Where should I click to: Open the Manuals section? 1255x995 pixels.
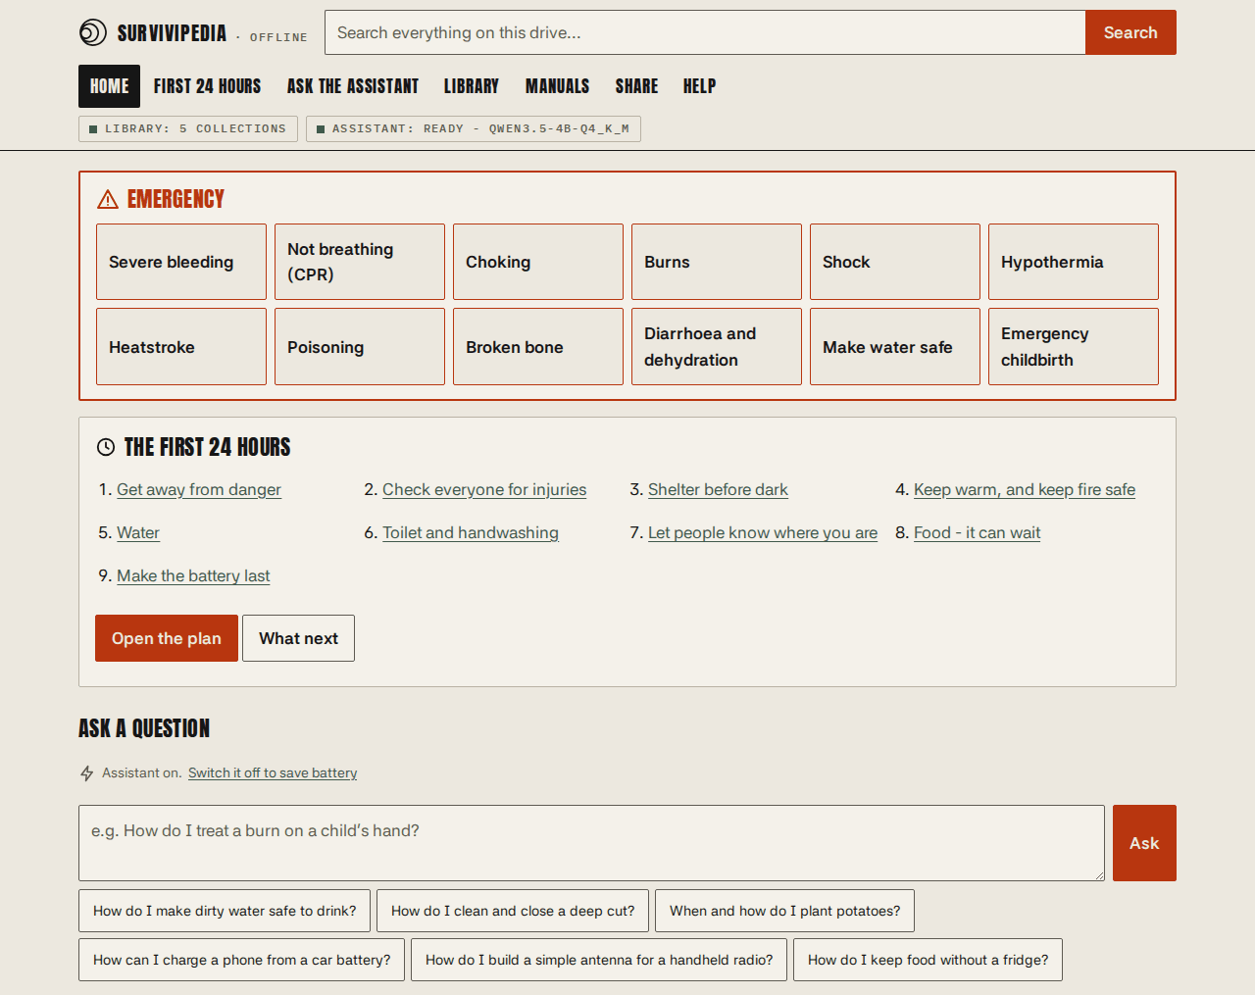click(557, 86)
